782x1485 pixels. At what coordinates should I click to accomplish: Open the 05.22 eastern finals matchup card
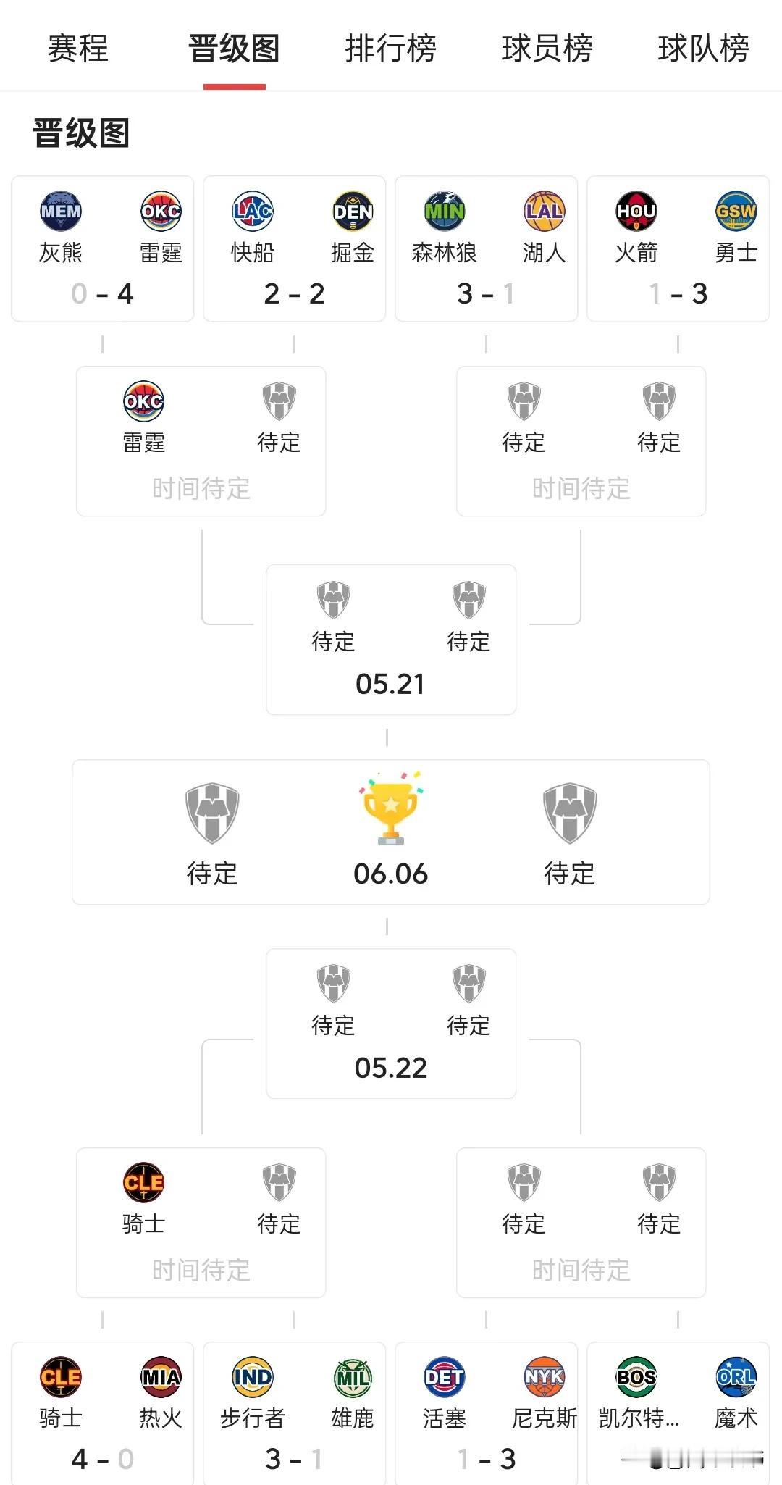point(391,1024)
